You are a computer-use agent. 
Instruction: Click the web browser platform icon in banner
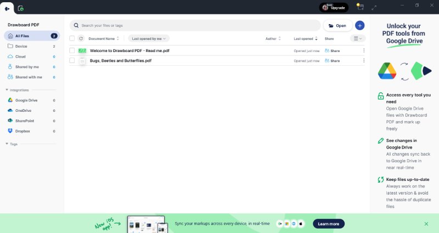tap(294, 224)
